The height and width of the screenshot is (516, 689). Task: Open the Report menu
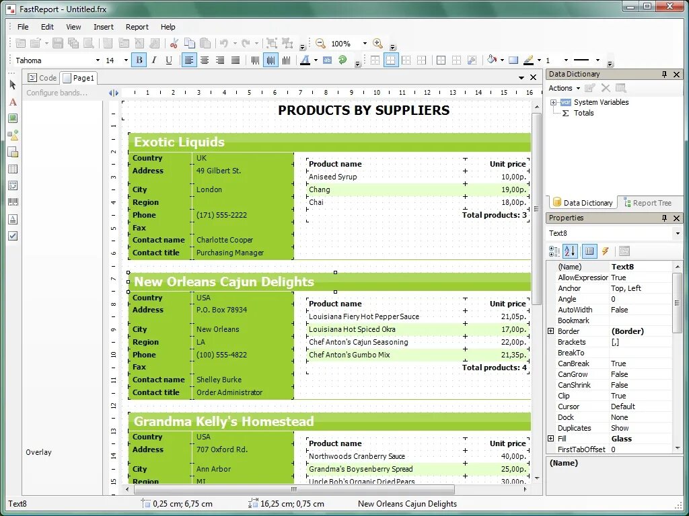[x=137, y=27]
